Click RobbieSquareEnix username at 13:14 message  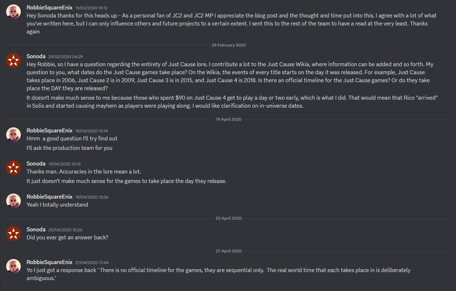(50, 130)
